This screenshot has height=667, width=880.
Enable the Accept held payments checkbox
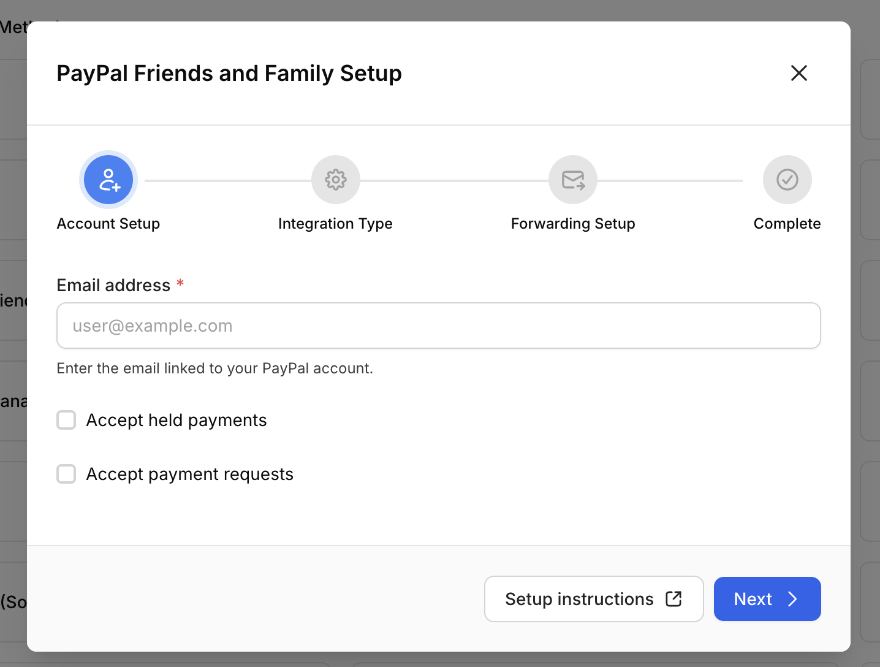click(66, 420)
